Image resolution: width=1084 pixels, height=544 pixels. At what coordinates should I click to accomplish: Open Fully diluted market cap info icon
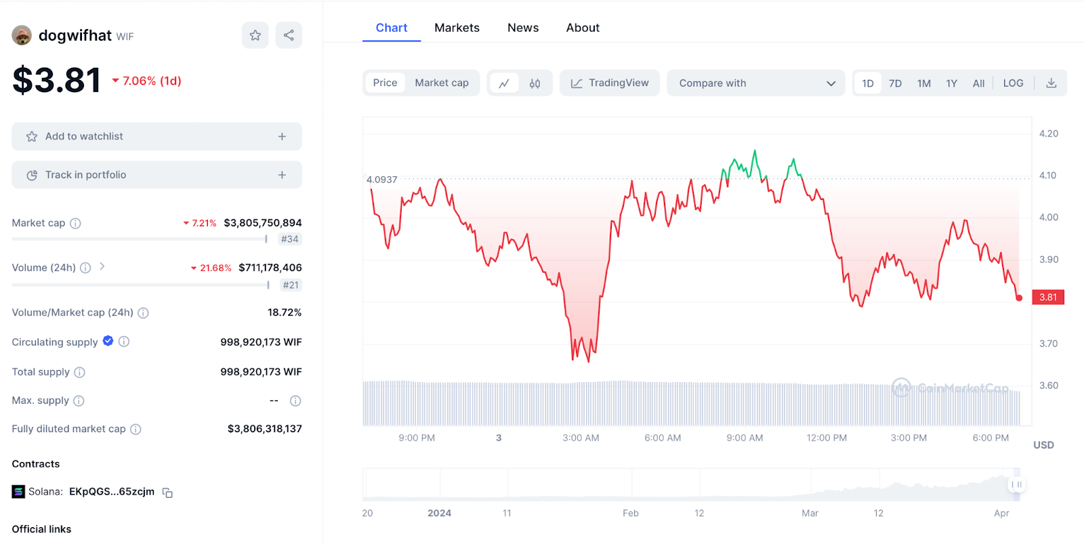coord(135,430)
